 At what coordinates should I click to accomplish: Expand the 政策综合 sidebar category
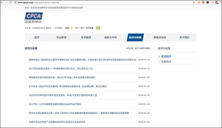click(x=166, y=62)
